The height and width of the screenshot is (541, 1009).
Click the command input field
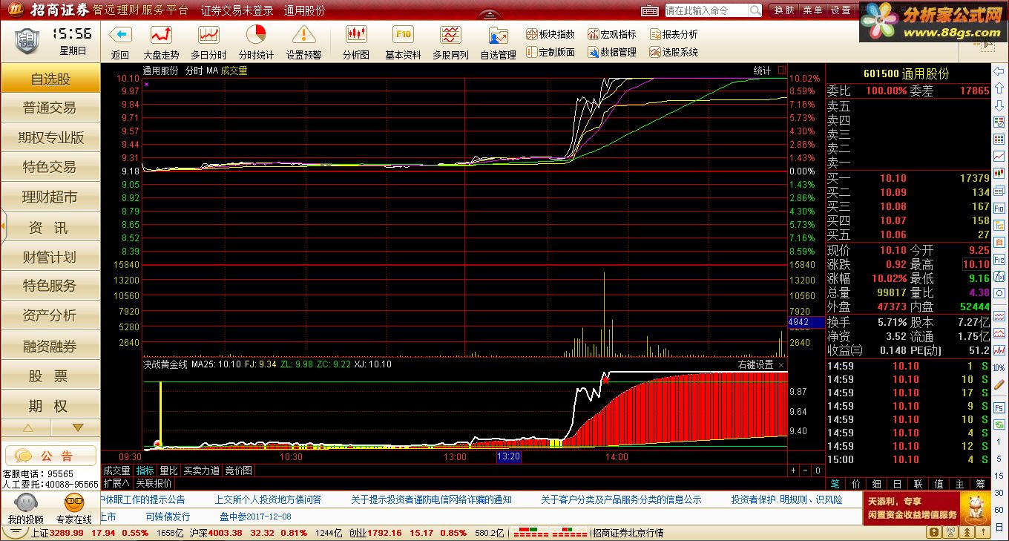click(706, 10)
